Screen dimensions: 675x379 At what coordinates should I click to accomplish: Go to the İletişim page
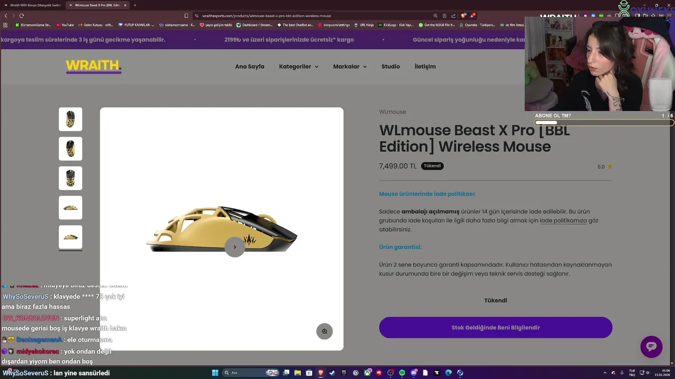[x=425, y=66]
